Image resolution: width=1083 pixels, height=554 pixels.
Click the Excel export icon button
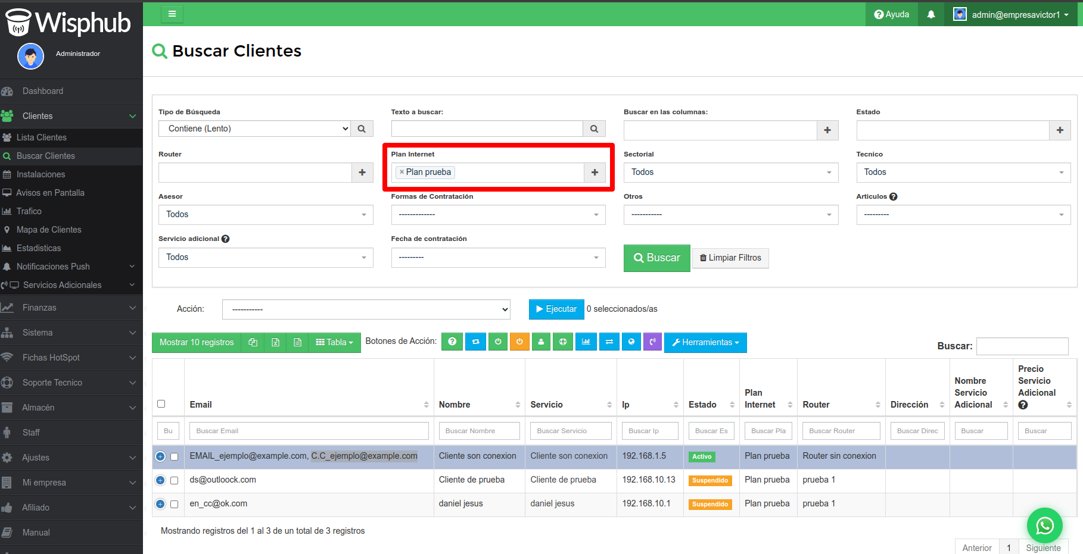(x=275, y=342)
